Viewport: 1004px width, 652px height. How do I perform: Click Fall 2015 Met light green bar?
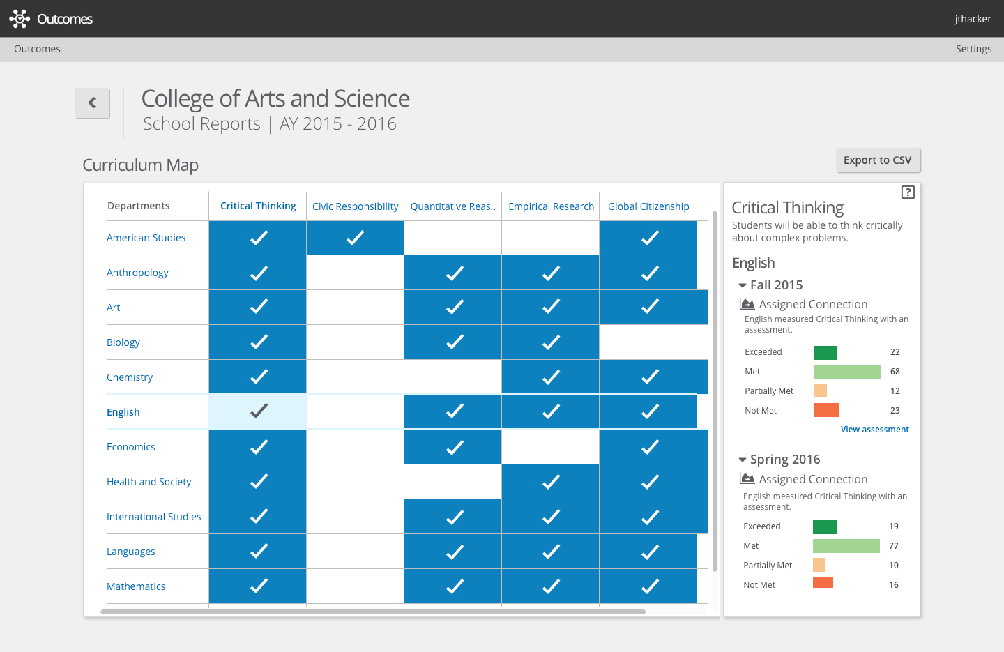pyautogui.click(x=847, y=372)
